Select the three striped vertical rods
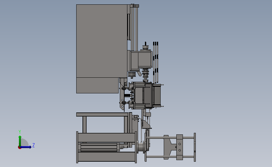This screenshot has width=272, height=167. click(155, 62)
